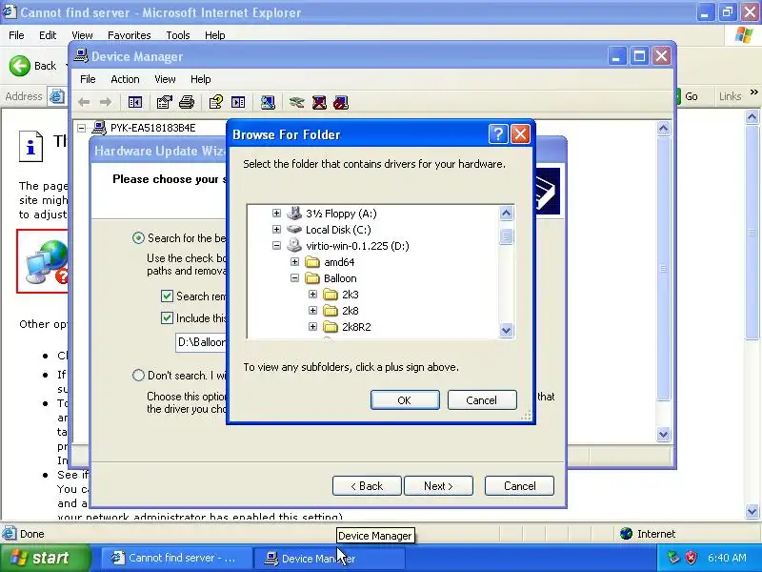Open Properties from Device Manager toolbar
The image size is (762, 572).
[x=164, y=102]
